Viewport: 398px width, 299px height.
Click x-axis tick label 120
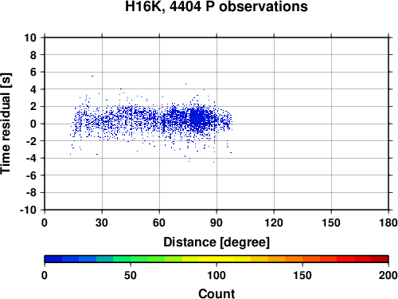(274, 222)
